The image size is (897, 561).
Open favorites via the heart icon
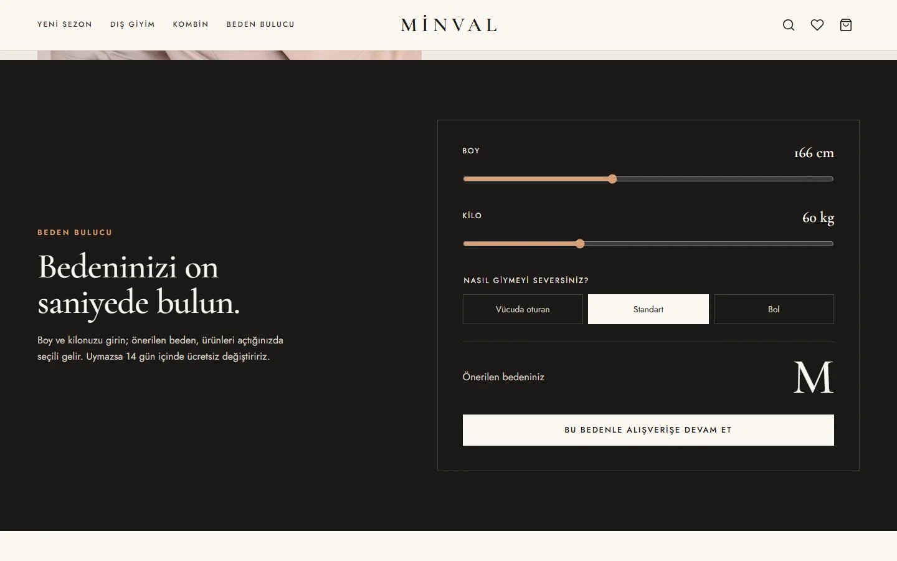pyautogui.click(x=817, y=25)
